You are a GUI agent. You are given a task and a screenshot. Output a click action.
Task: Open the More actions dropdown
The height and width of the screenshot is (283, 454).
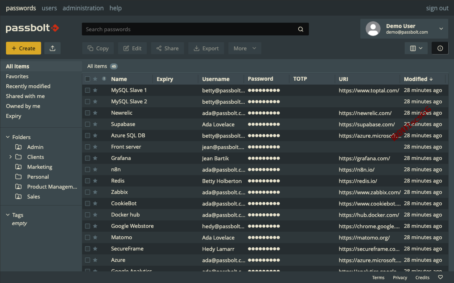tap(245, 48)
